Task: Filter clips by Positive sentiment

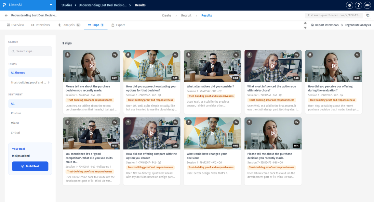Action: click(x=30, y=113)
